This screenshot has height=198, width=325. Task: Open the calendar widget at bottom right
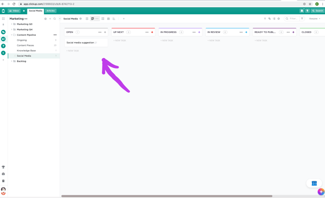(x=314, y=183)
